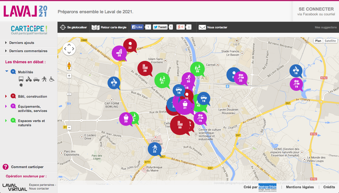Open the Mentions légales link
The width and height of the screenshot is (339, 193).
pos(300,187)
